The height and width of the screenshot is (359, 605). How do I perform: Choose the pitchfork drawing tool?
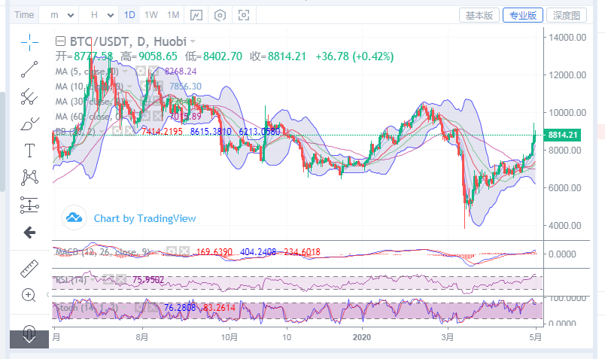29,96
